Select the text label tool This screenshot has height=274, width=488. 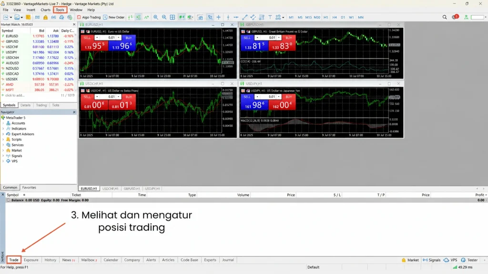click(270, 18)
